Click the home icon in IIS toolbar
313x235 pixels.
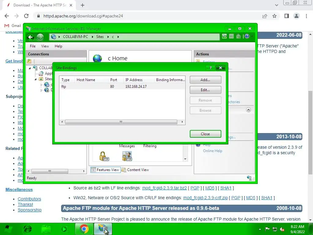[x=238, y=36]
